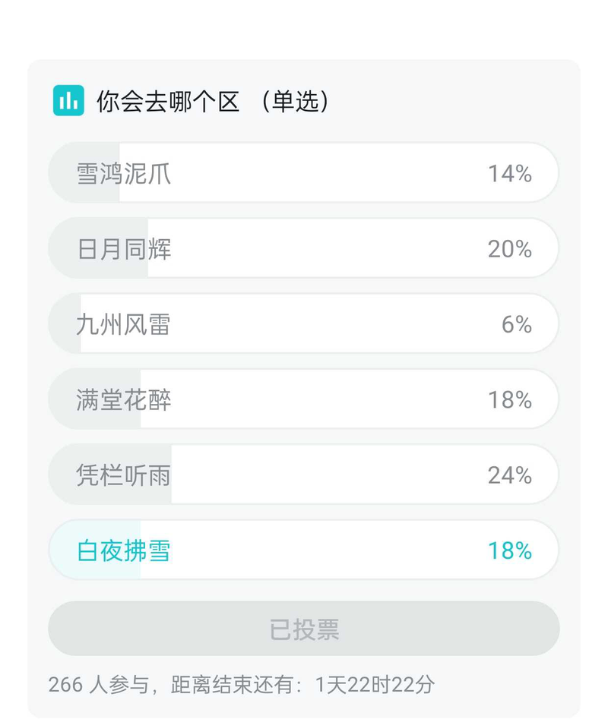Click the teal 18% on 白夜拂雪
Screen dimensions: 608x719
pos(509,551)
